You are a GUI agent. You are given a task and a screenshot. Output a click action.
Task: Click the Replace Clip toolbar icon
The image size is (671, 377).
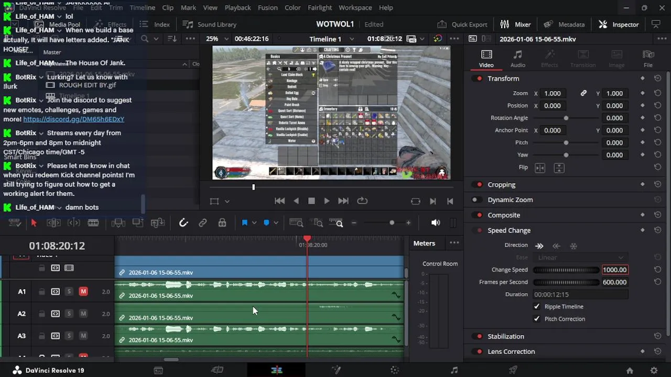(158, 223)
